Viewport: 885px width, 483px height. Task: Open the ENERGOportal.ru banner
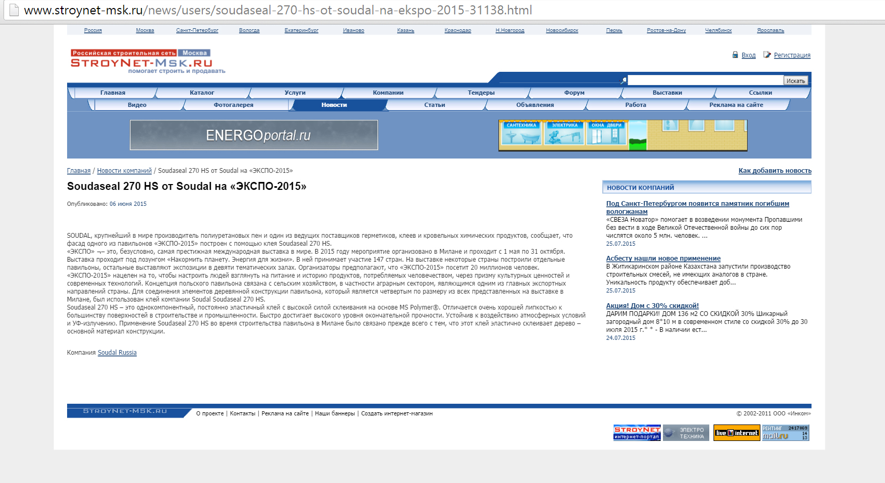point(254,135)
